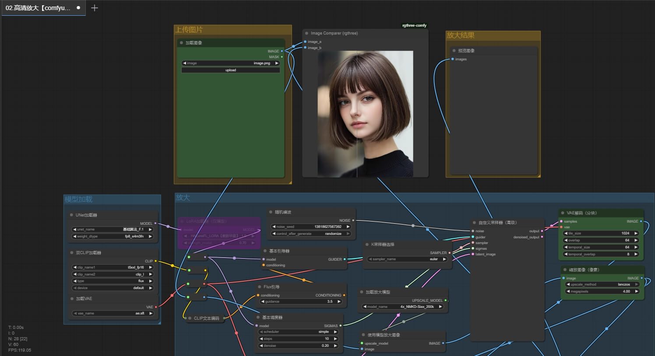
Task: Click the right arrow of the device default field
Action: (150, 288)
